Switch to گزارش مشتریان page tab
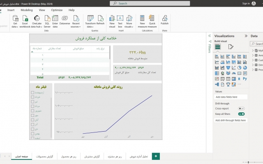Image resolution: width=263 pixels, height=164 pixels. [92, 157]
